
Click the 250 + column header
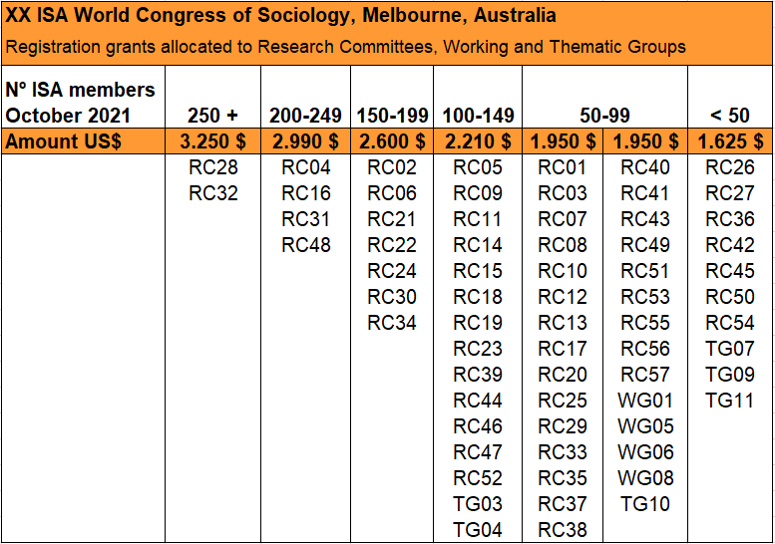pos(213,98)
